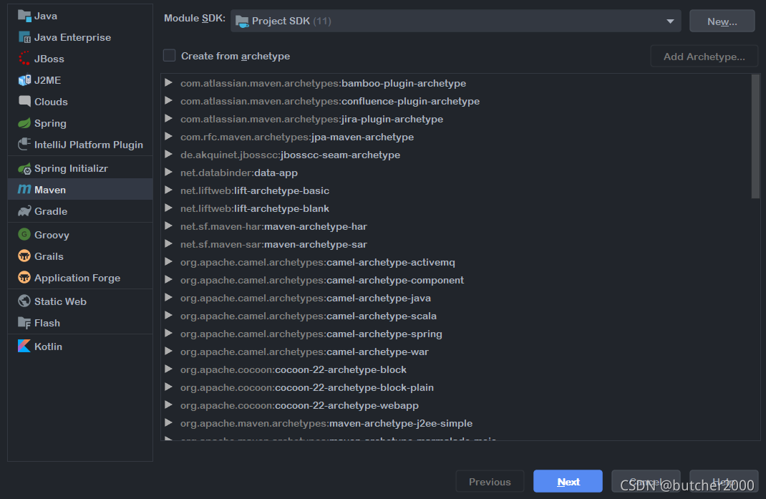Select the Gradle project type
Image resolution: width=766 pixels, height=499 pixels.
[x=80, y=211]
